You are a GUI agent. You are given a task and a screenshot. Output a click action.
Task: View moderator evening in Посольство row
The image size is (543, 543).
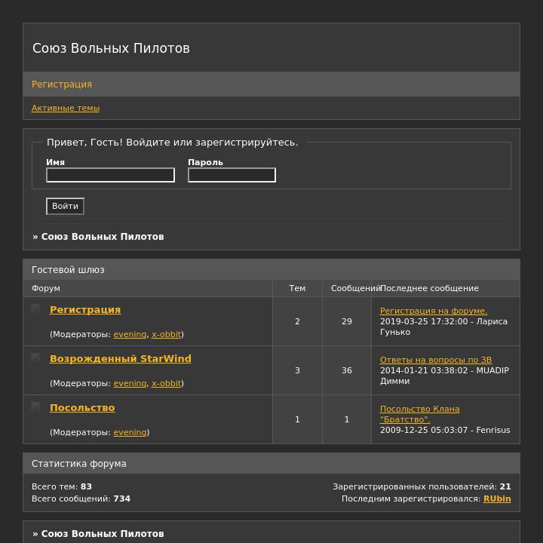point(130,433)
